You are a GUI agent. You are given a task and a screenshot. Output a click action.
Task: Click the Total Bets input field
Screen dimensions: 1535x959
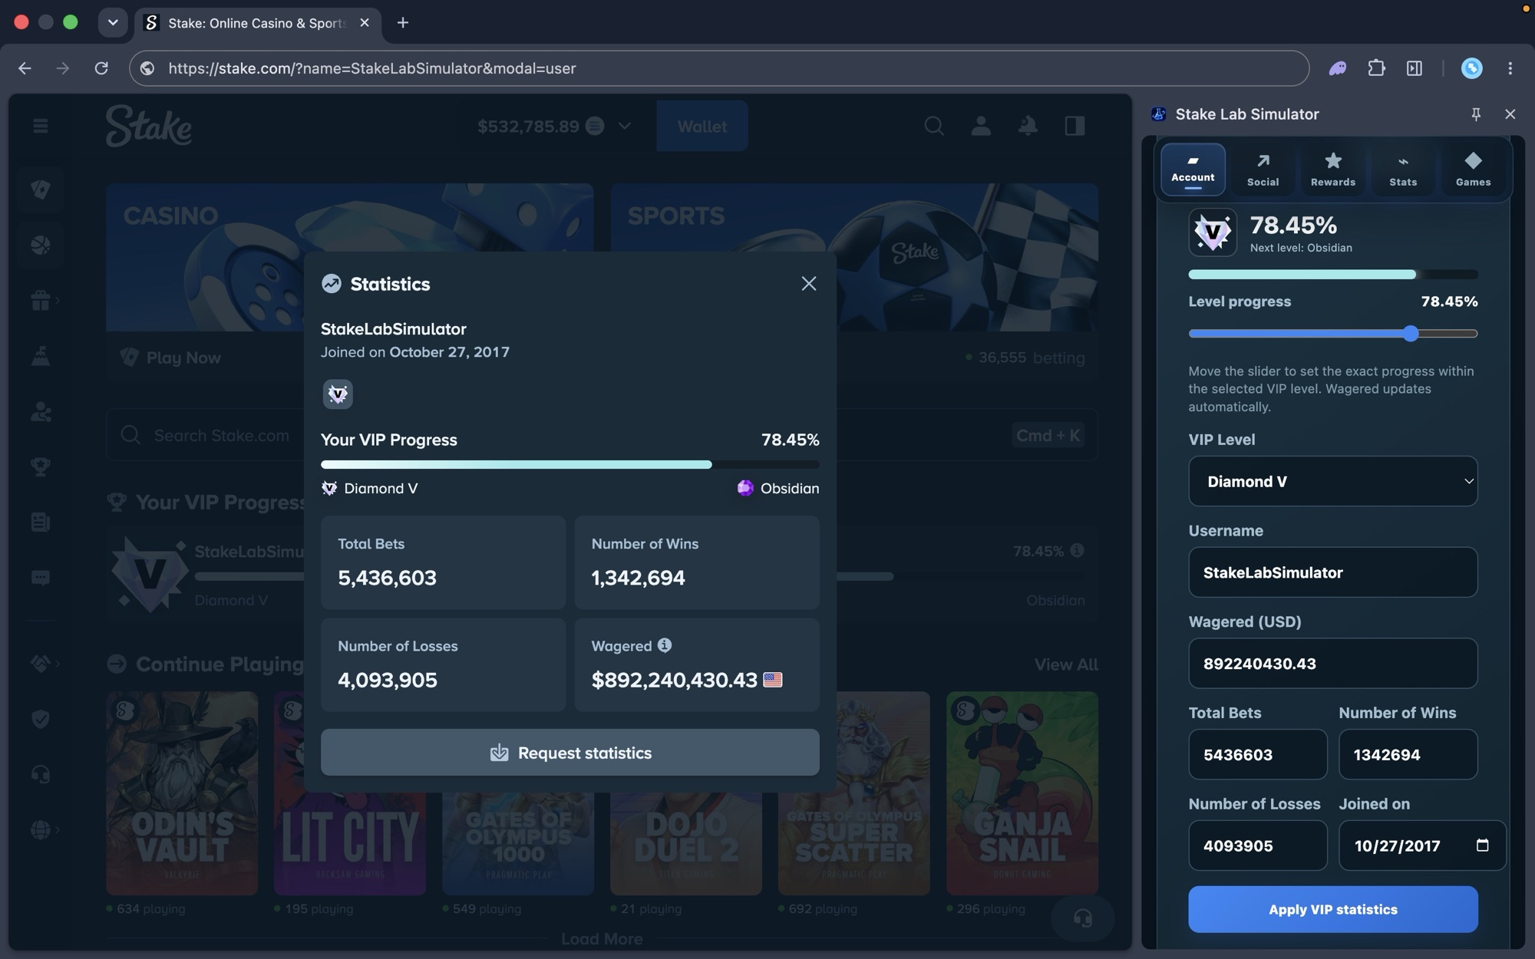pos(1257,754)
